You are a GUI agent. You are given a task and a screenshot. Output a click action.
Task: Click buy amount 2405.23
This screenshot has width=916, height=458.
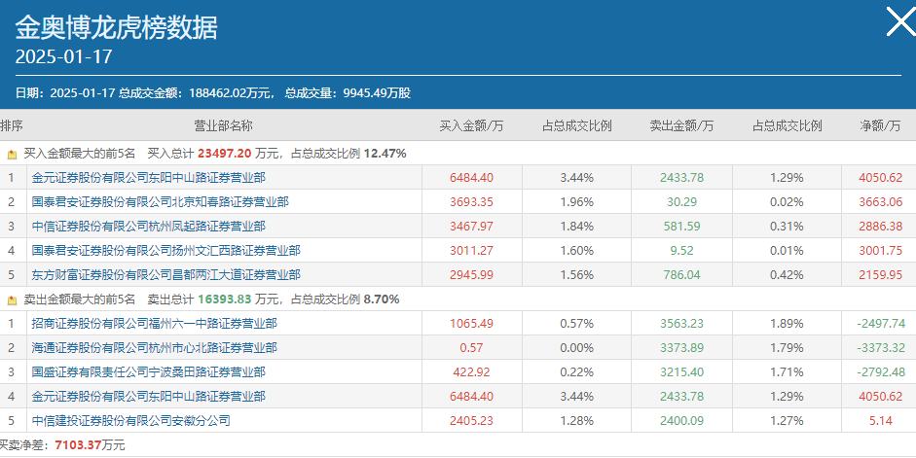point(471,421)
